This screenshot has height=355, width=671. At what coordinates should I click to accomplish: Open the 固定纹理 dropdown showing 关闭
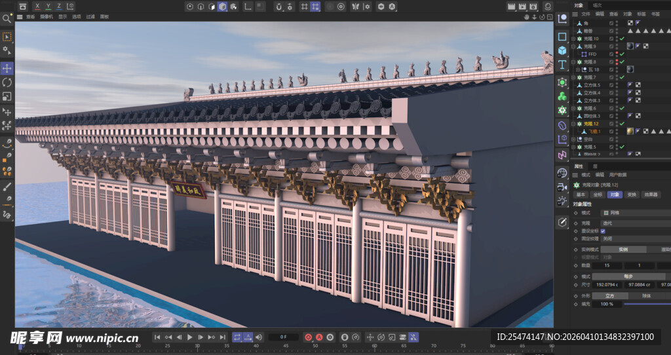[x=629, y=239]
